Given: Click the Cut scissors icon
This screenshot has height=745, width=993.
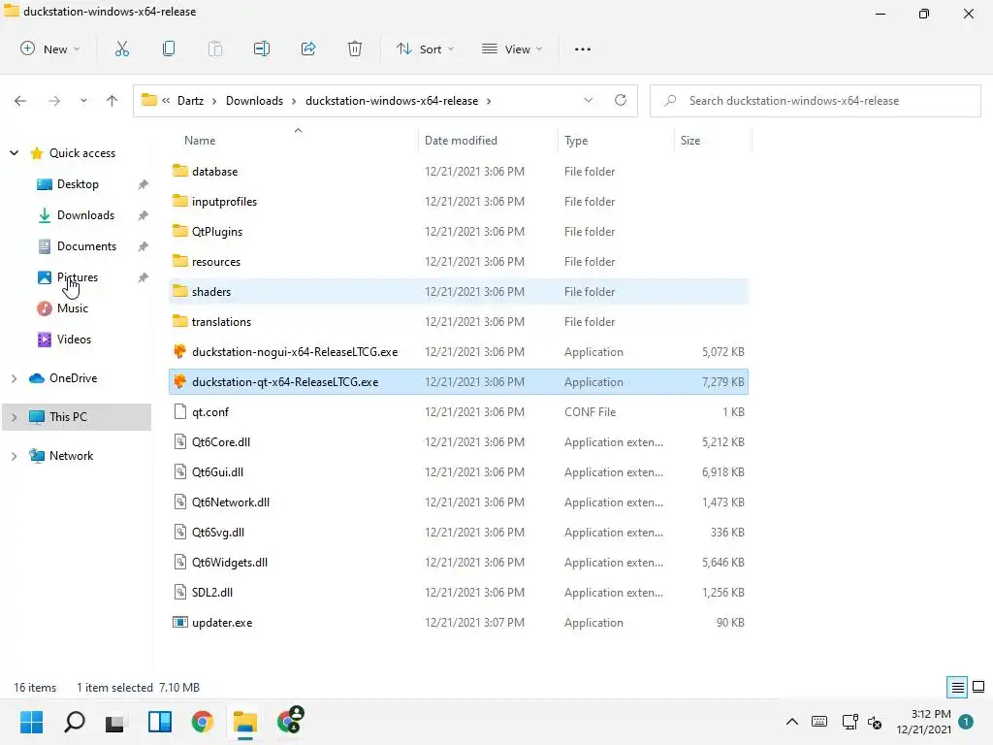Looking at the screenshot, I should 122,49.
